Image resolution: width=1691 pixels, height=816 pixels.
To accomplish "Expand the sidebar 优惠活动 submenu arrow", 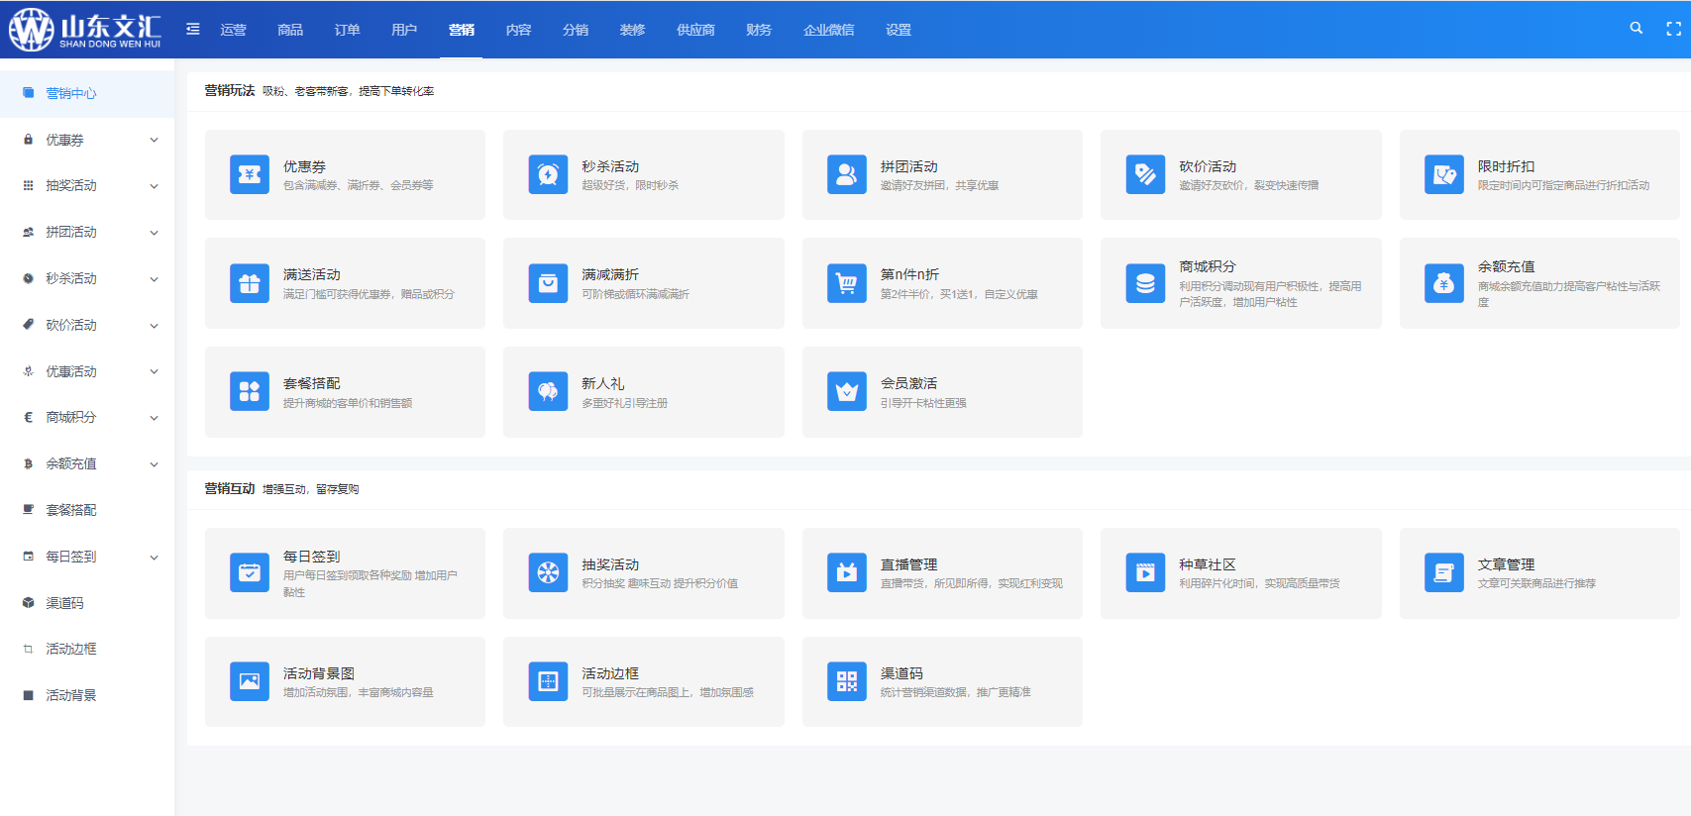I will pos(154,371).
